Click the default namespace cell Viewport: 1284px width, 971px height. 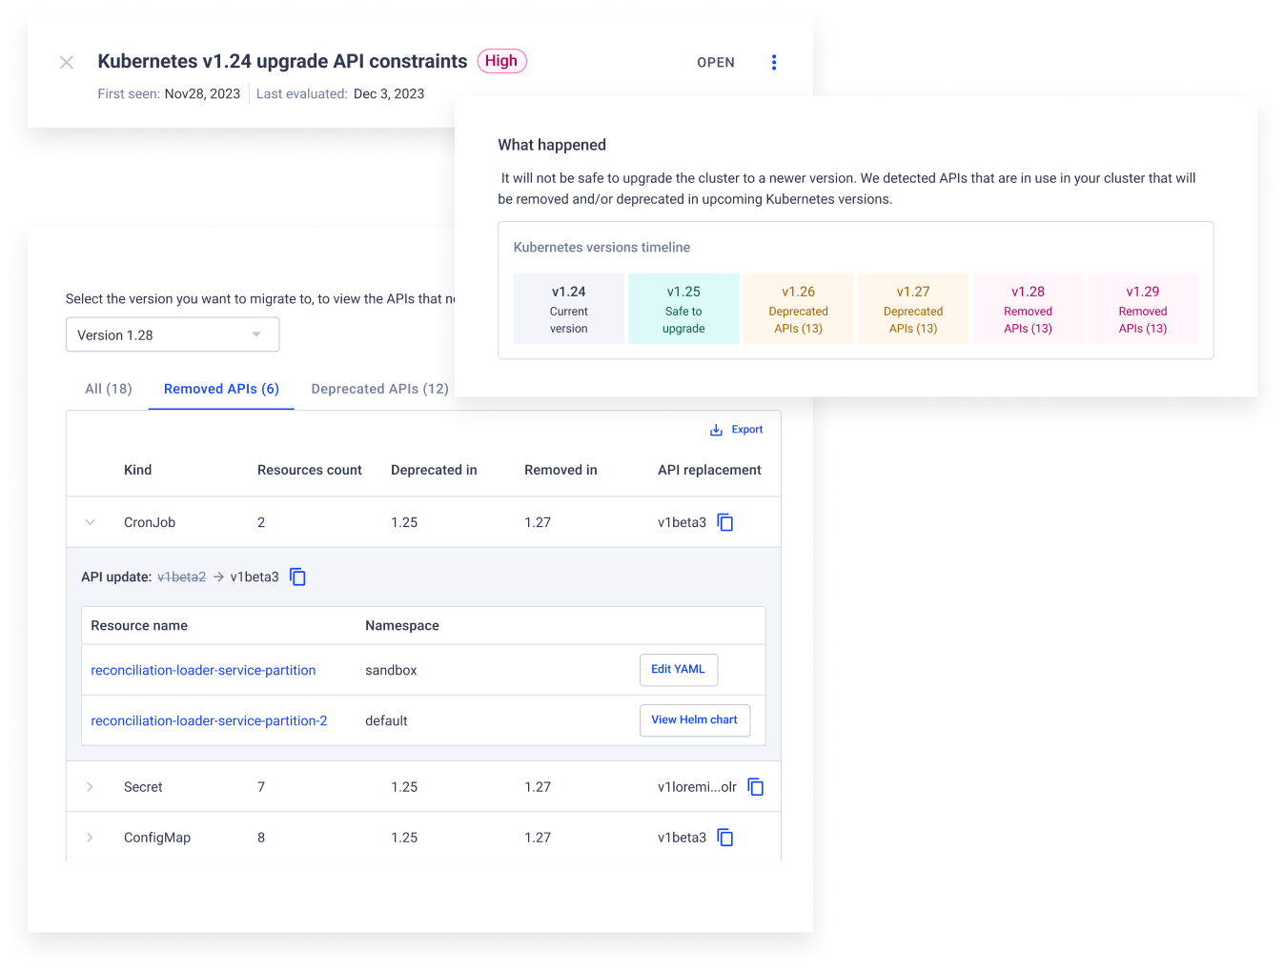(386, 720)
